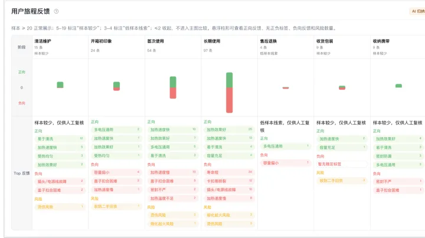Click 盖子扣合困难 tag under 清洁维护
The image size is (425, 238).
60,190
